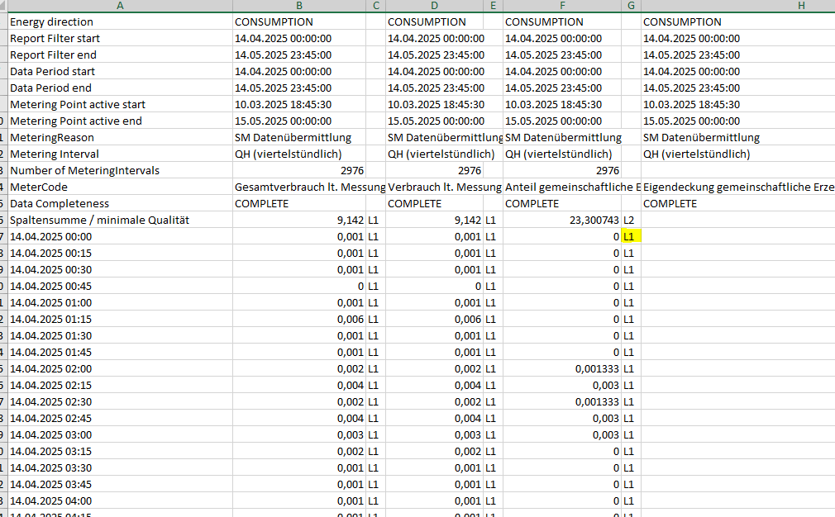Select column F header
835x517 pixels.
[x=562, y=6]
